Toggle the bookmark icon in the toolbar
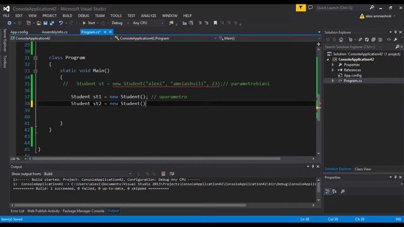Screen dimensions: 404x227 click(x=215, y=23)
